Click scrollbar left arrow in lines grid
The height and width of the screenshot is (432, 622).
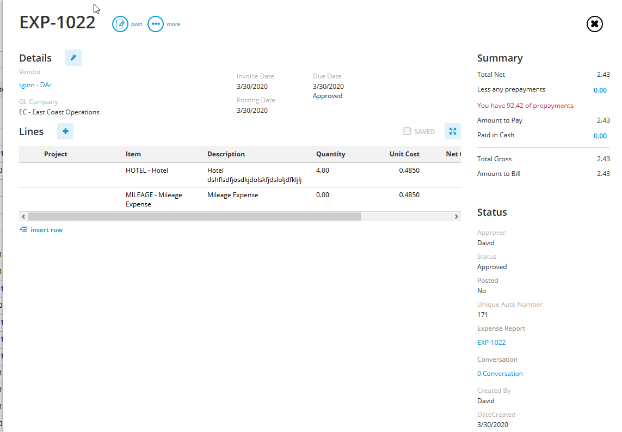pyautogui.click(x=23, y=216)
